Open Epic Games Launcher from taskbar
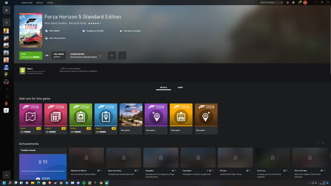331x186 pixels. [95, 183]
